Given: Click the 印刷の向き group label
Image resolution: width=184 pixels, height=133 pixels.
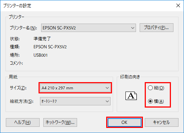Looking at the screenshot, I should pyautogui.click(x=130, y=77).
